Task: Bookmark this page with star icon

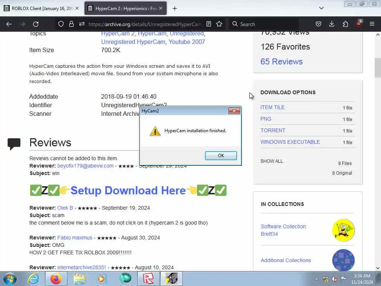Action: pos(219,24)
